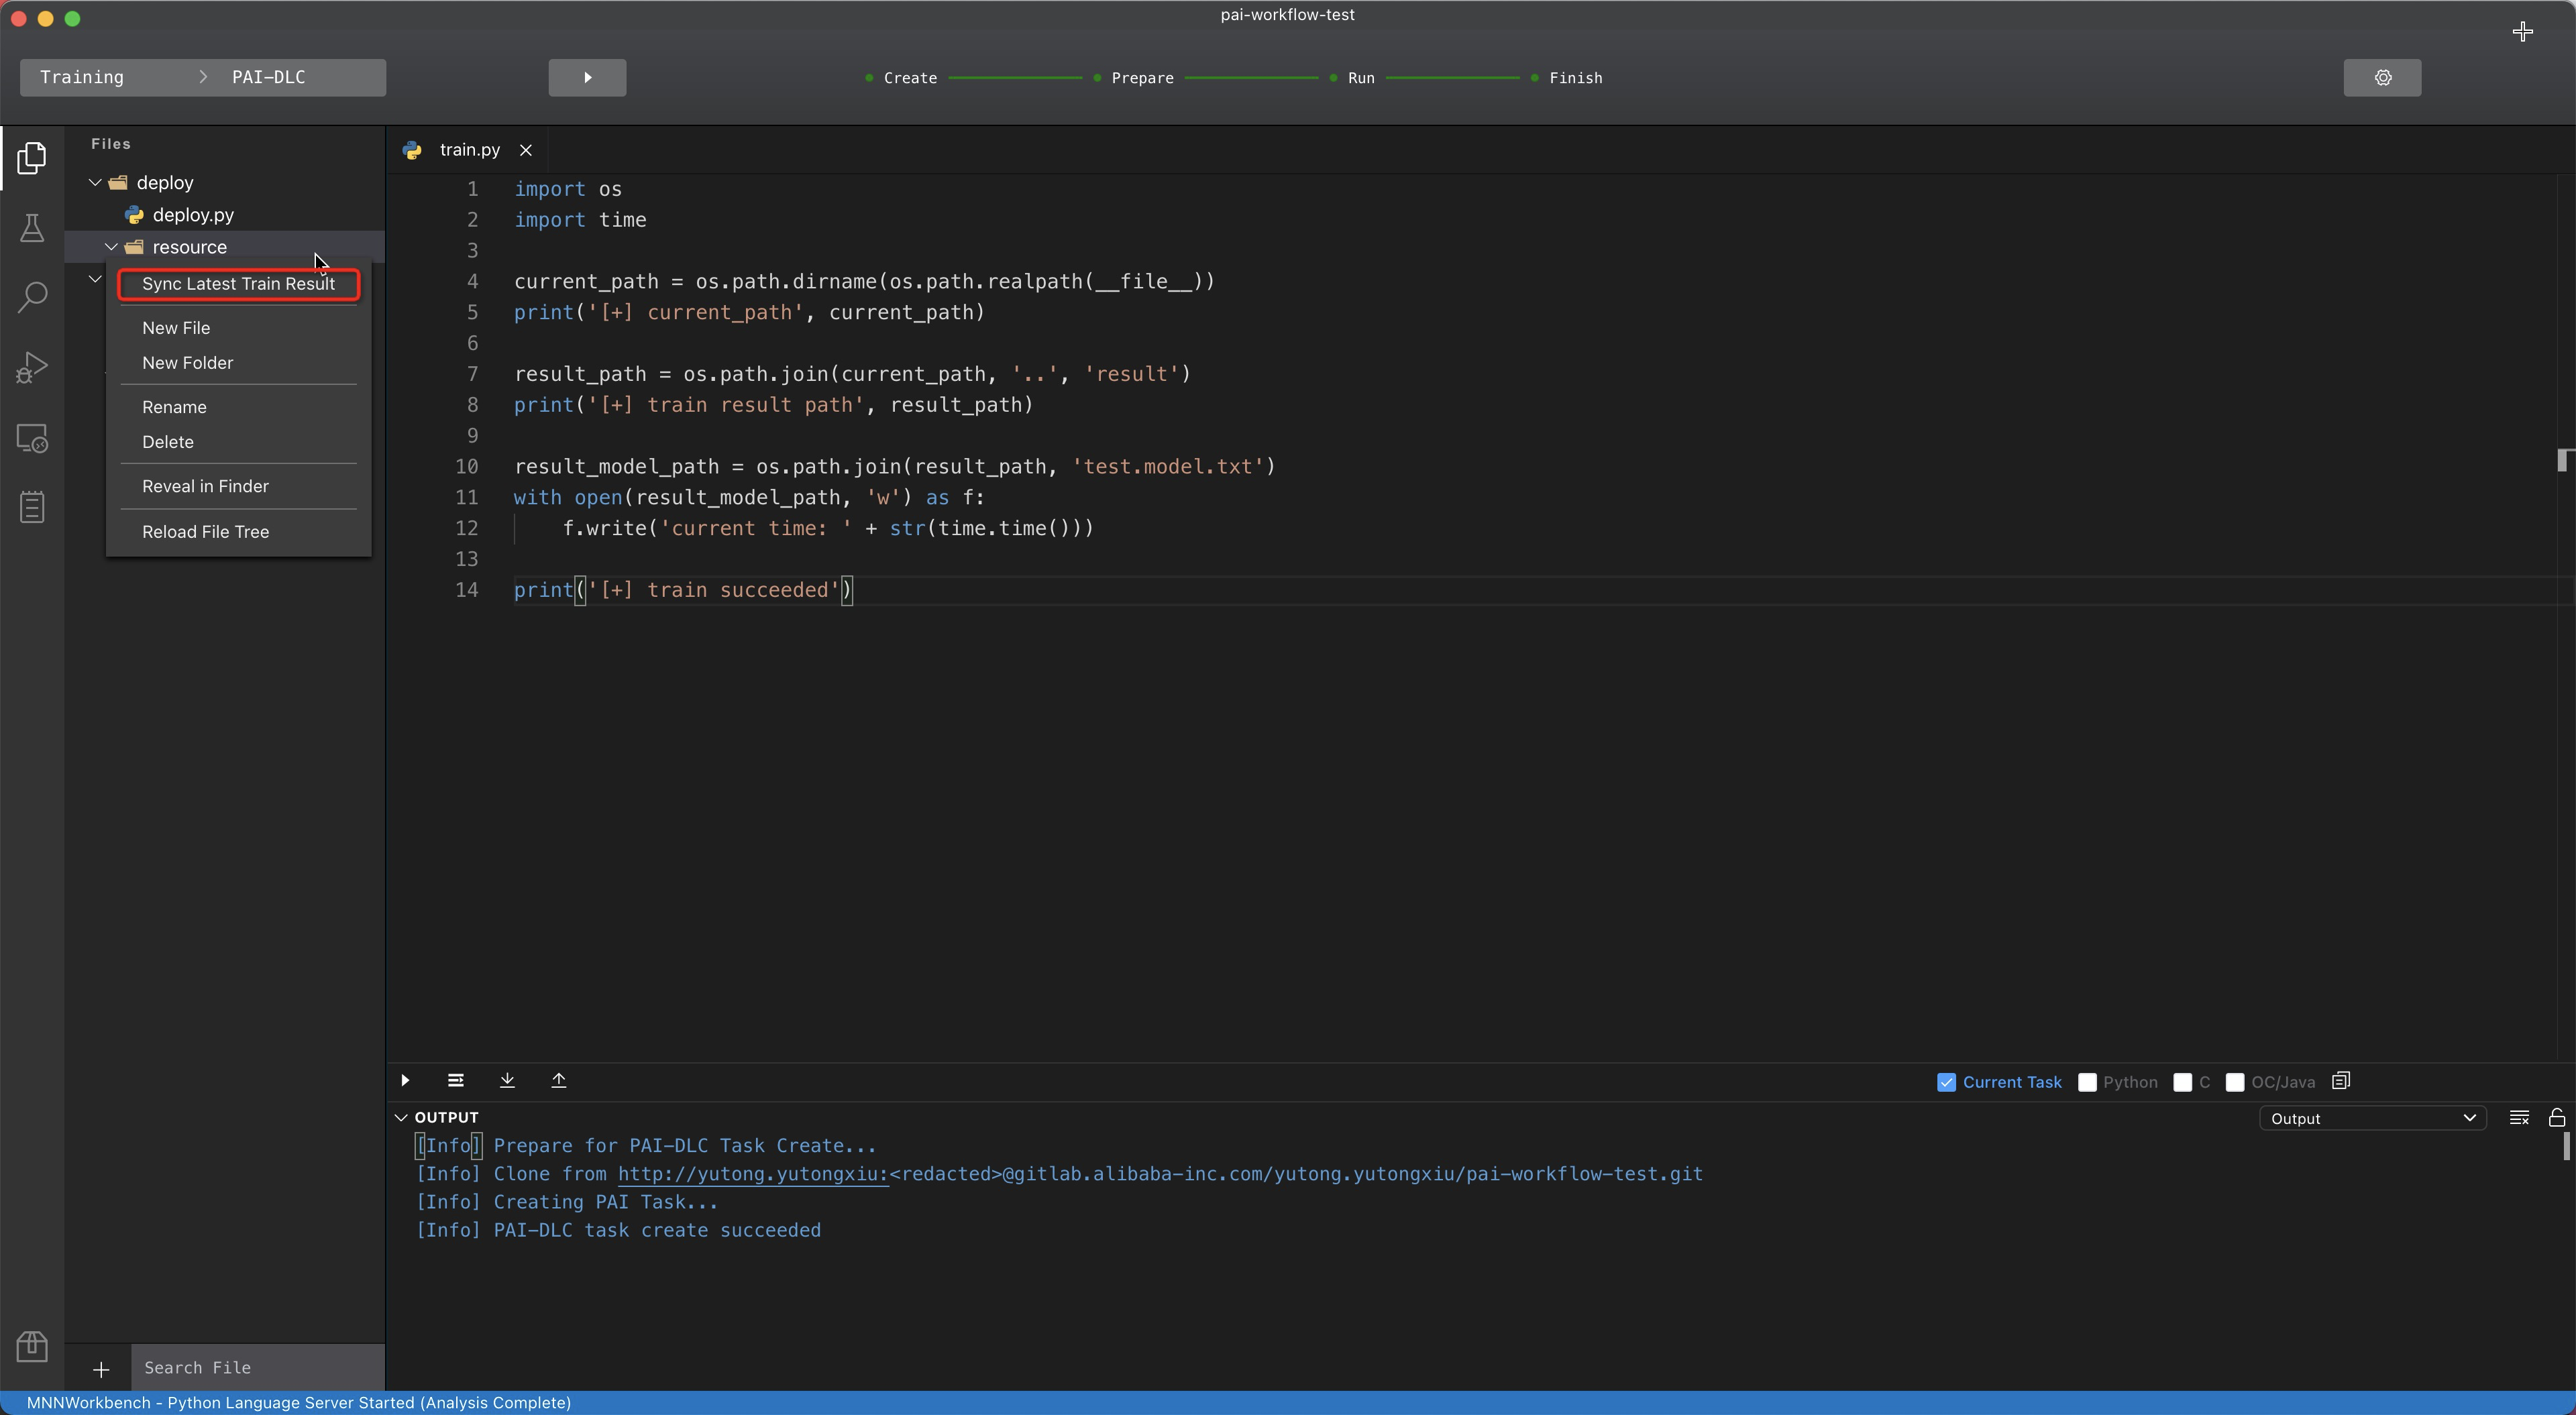This screenshot has height=1415, width=2576.
Task: Open the Training > PAI-DLC mode selector
Action: pos(203,77)
